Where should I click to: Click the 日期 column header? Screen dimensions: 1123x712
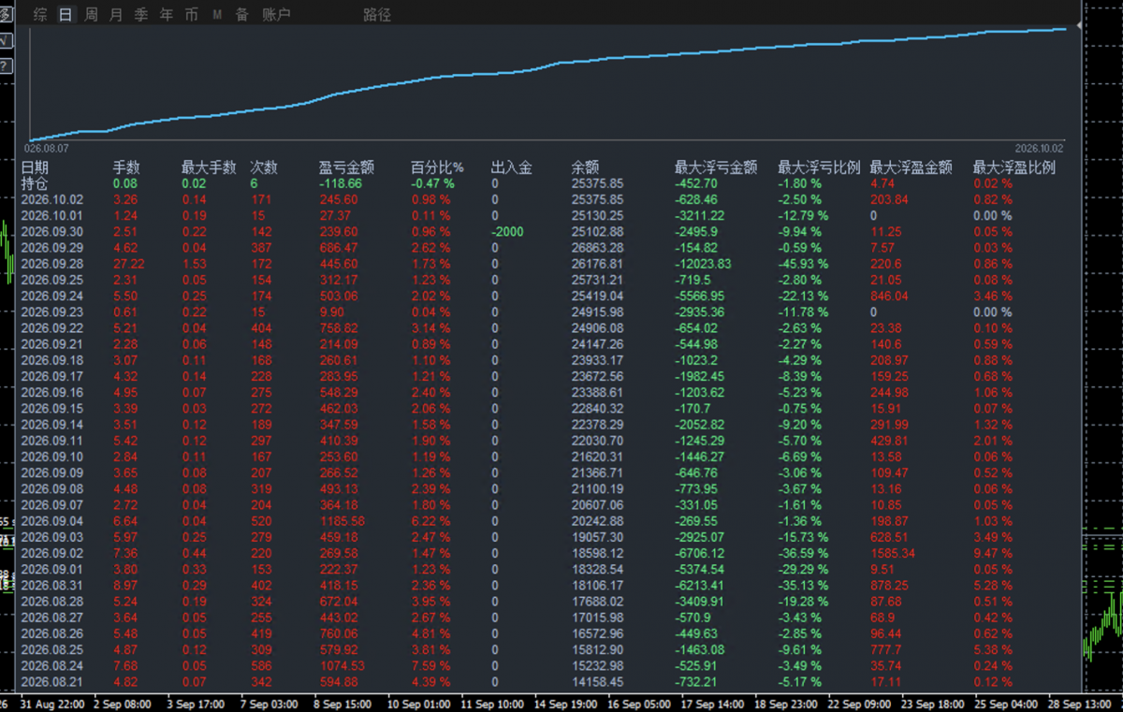coord(35,167)
